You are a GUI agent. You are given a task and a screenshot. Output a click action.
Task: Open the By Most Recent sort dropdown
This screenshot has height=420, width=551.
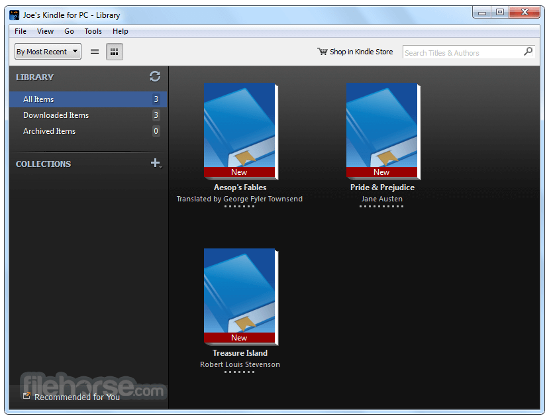pyautogui.click(x=48, y=52)
